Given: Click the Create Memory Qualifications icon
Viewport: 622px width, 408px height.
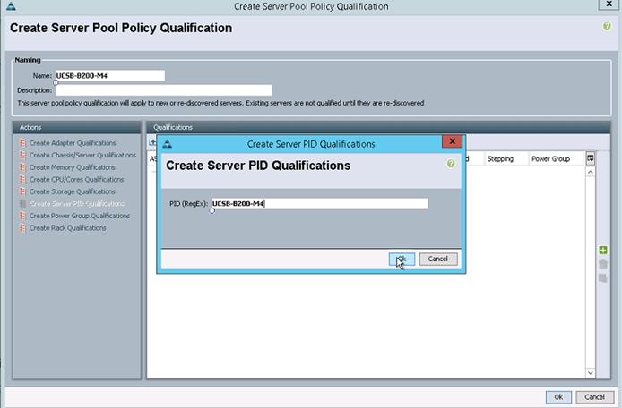Looking at the screenshot, I should tap(22, 167).
